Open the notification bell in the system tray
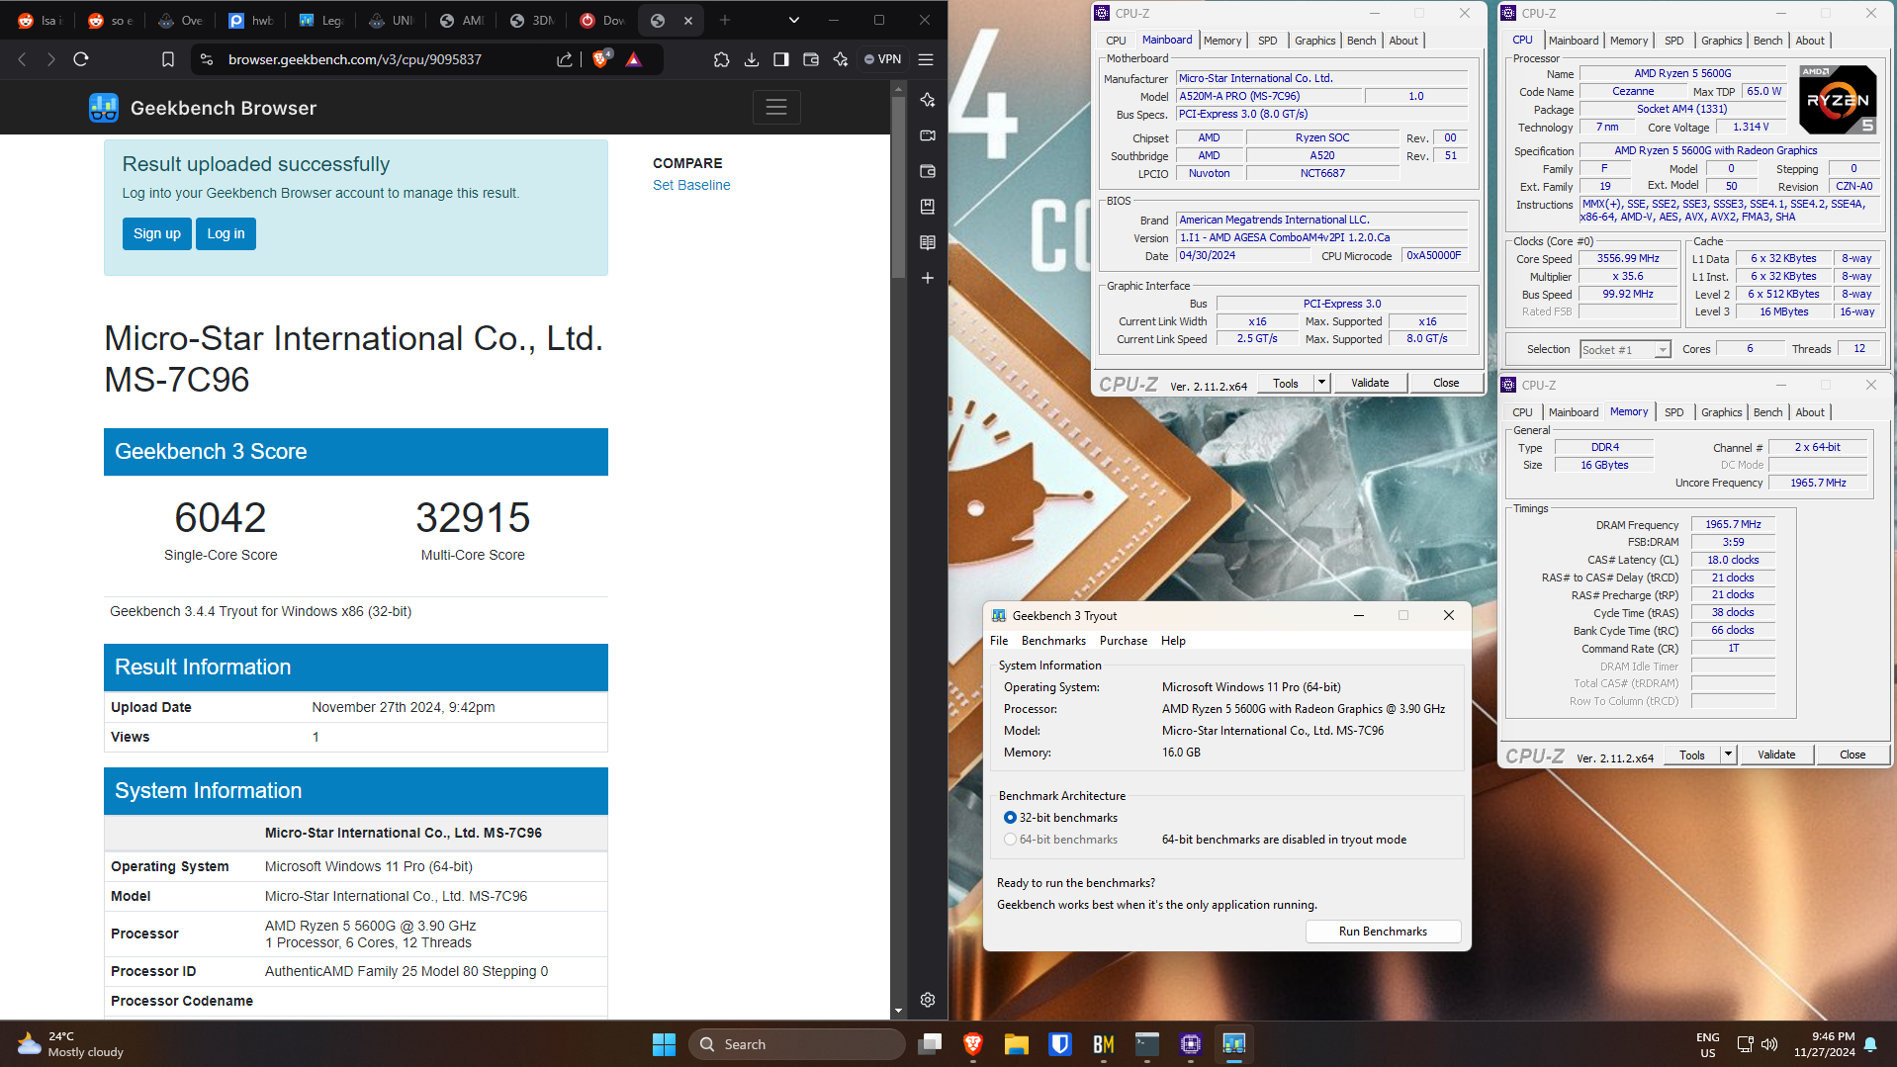The image size is (1897, 1067). tap(1870, 1044)
